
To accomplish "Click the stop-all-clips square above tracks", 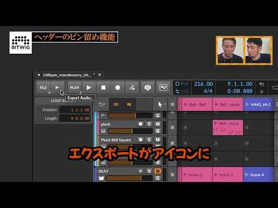I will tap(173, 104).
